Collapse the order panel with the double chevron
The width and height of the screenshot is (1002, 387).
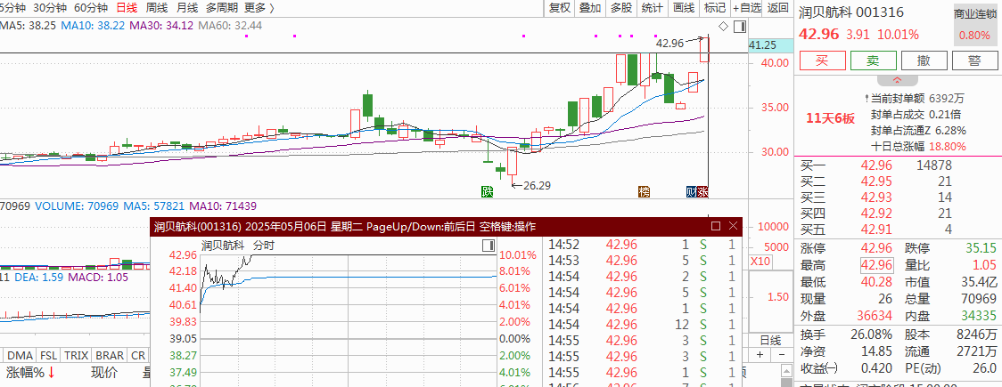[x=897, y=81]
